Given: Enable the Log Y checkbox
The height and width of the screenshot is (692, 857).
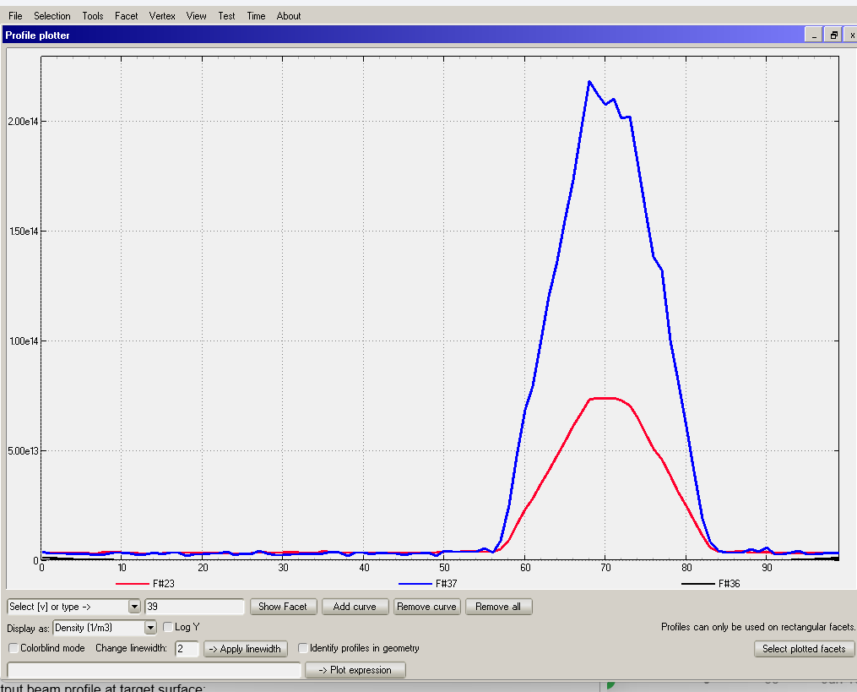Looking at the screenshot, I should (x=168, y=628).
